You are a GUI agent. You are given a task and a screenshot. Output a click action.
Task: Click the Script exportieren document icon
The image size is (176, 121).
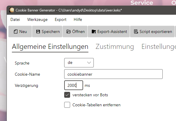[x=136, y=32]
